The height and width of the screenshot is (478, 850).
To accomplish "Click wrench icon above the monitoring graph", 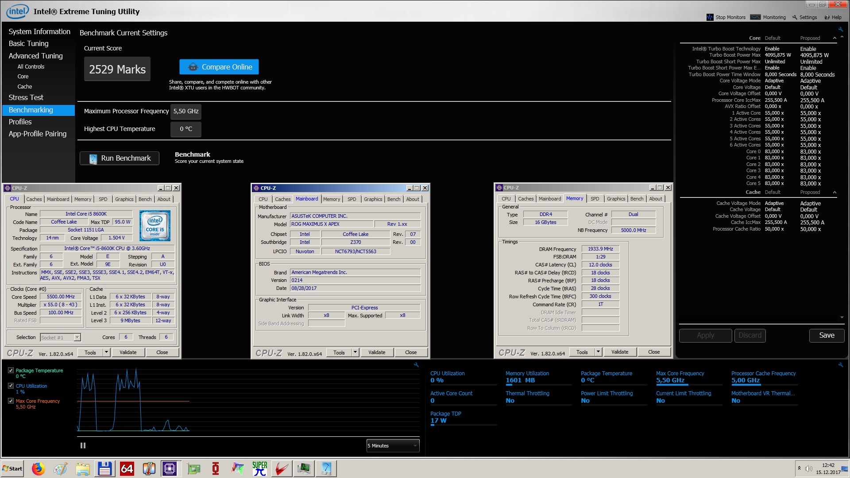I will [416, 365].
